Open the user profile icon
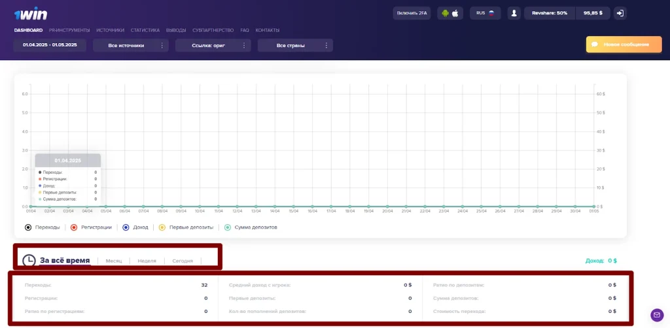The image size is (670, 328). point(514,13)
